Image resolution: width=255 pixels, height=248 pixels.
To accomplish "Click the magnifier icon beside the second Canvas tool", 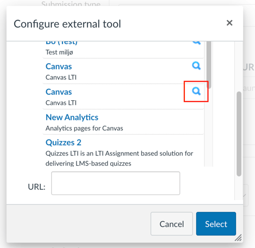I will pyautogui.click(x=196, y=91).
